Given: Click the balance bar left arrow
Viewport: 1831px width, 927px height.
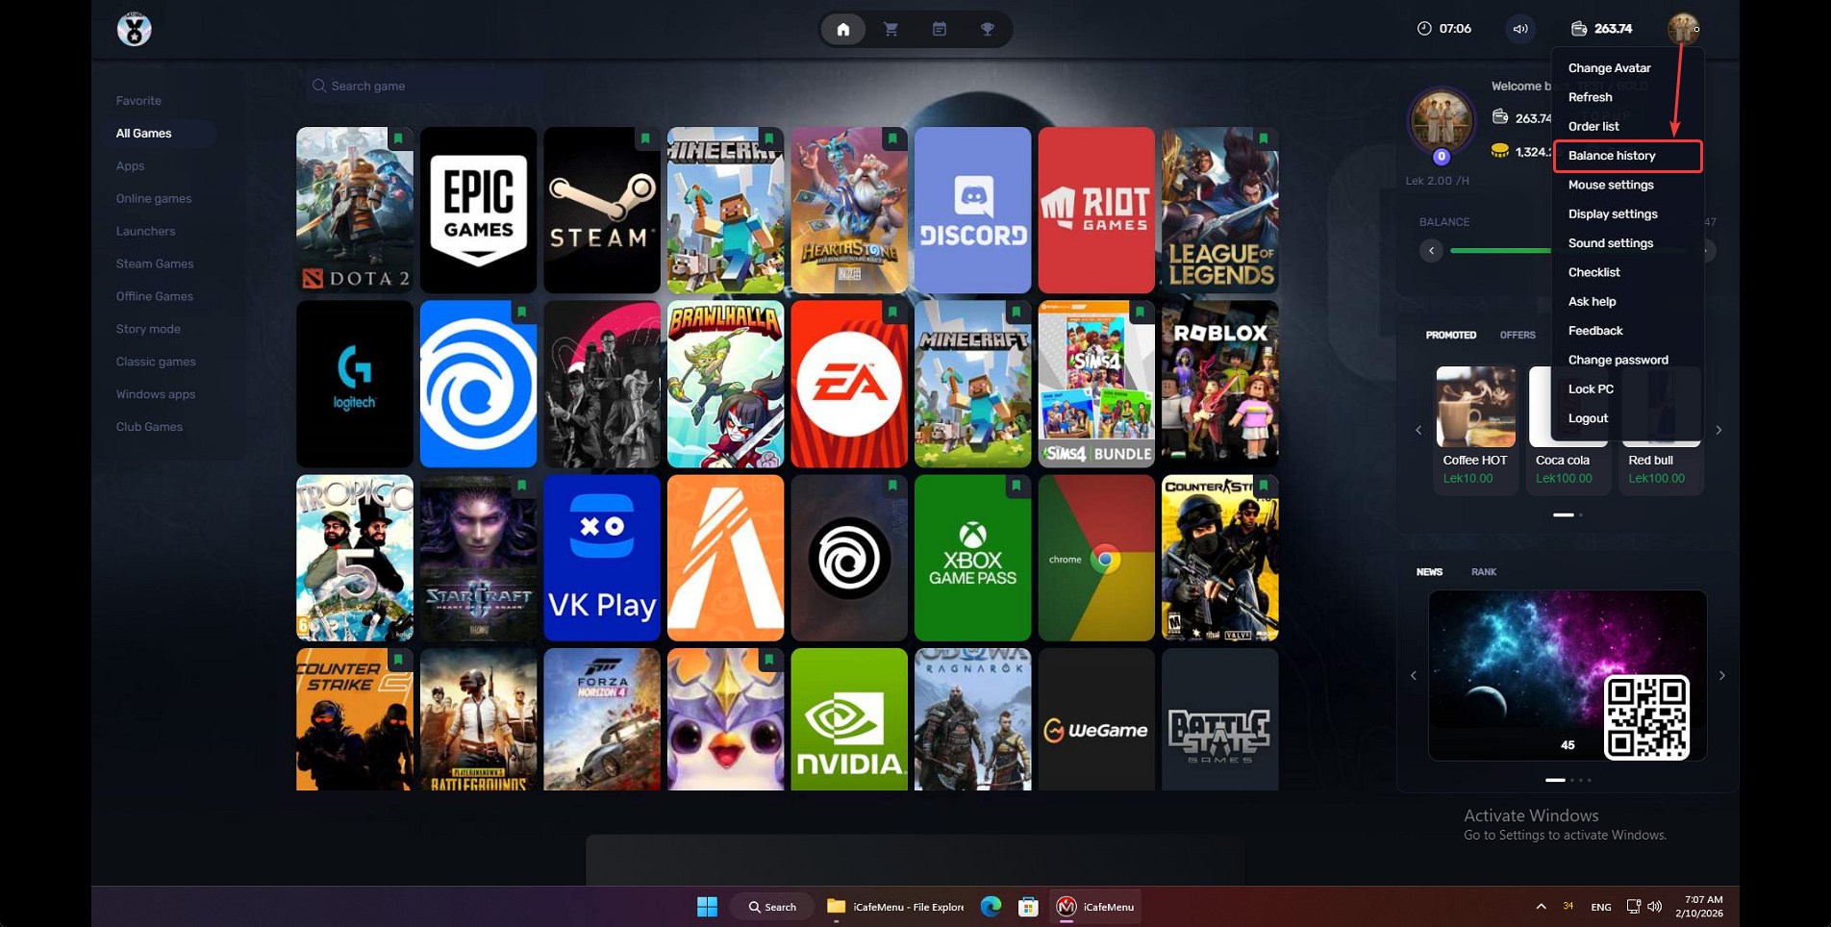Looking at the screenshot, I should pyautogui.click(x=1431, y=251).
